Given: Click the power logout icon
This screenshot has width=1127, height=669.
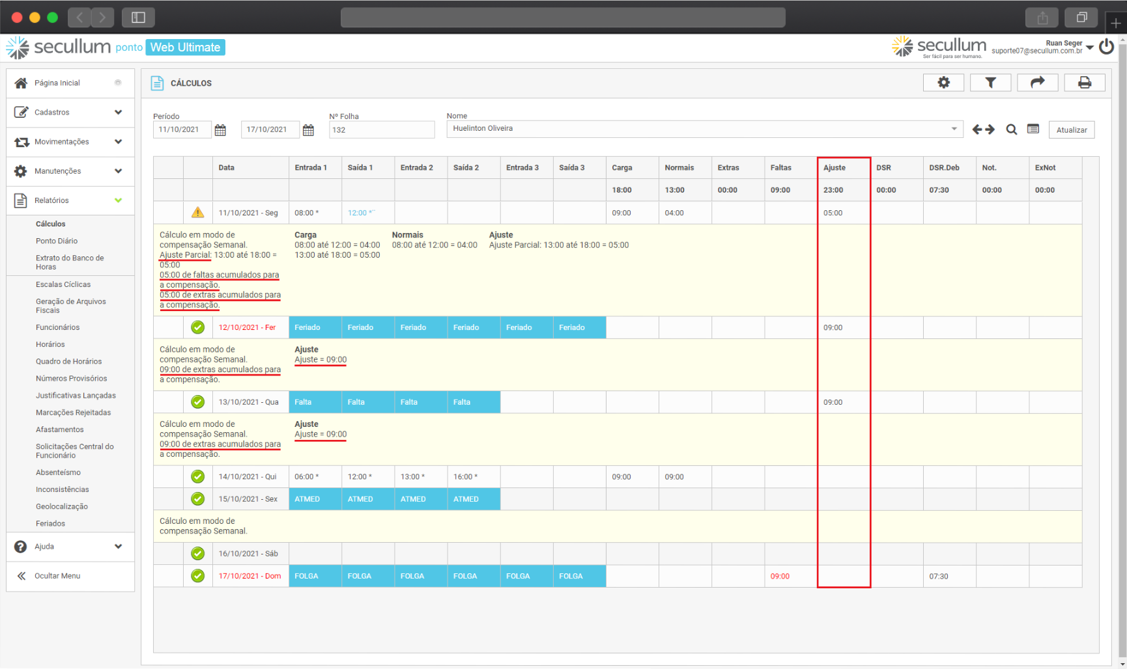Looking at the screenshot, I should tap(1106, 47).
